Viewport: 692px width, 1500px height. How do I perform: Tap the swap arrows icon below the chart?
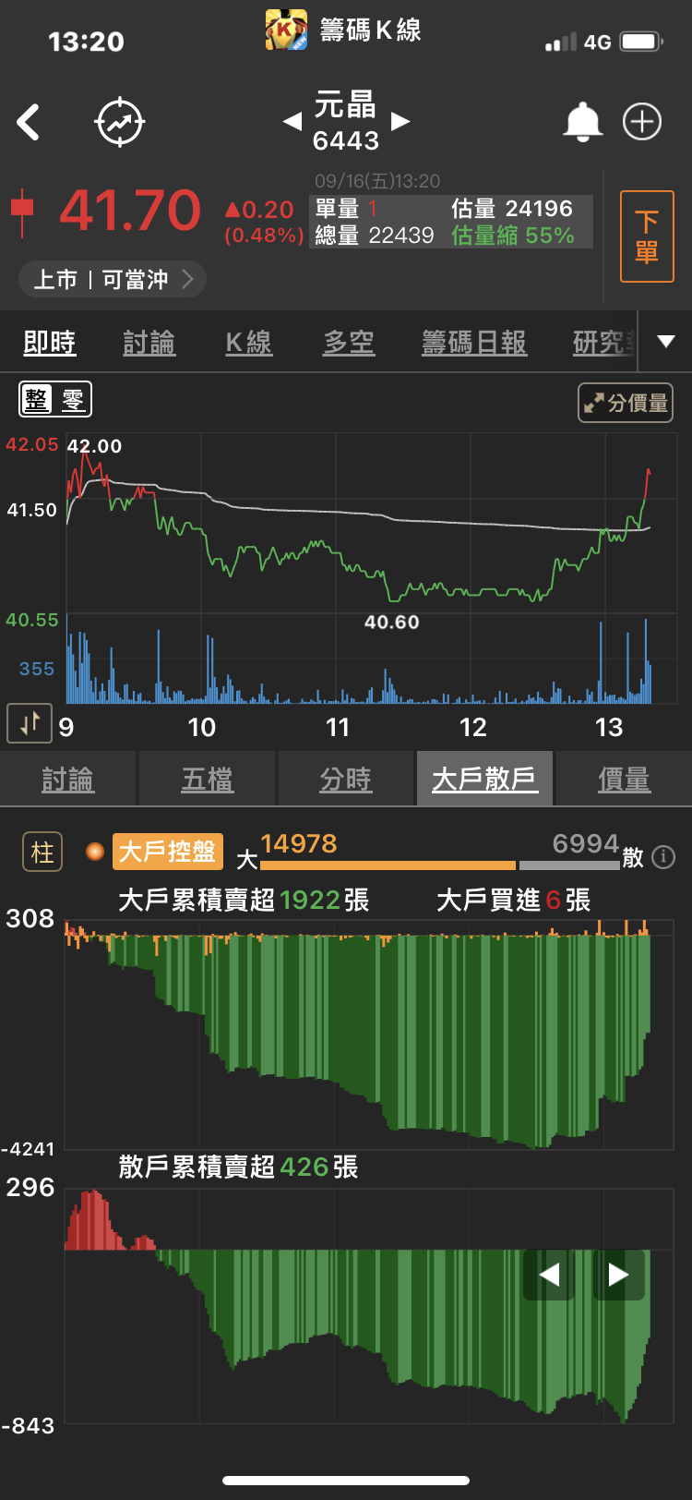[x=30, y=723]
